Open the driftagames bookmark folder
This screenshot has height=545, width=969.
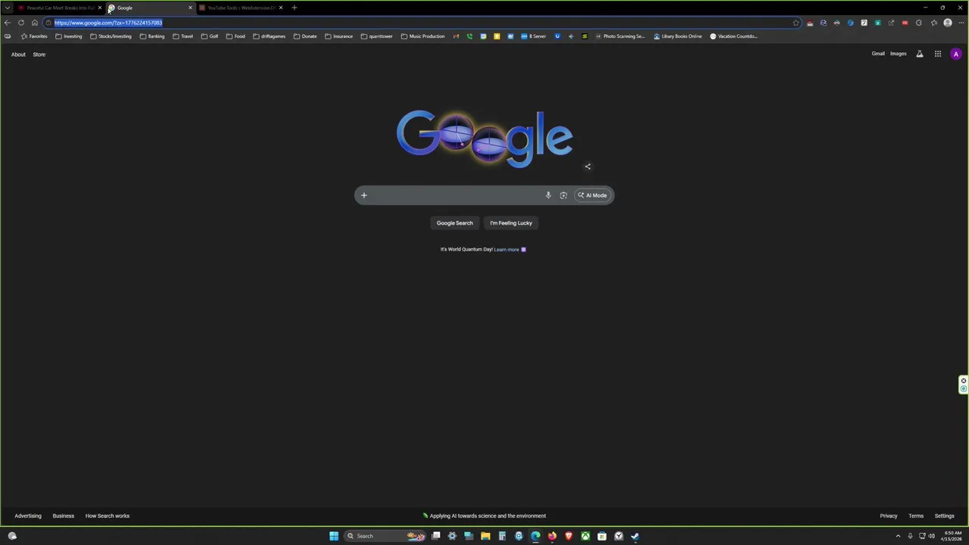[269, 36]
